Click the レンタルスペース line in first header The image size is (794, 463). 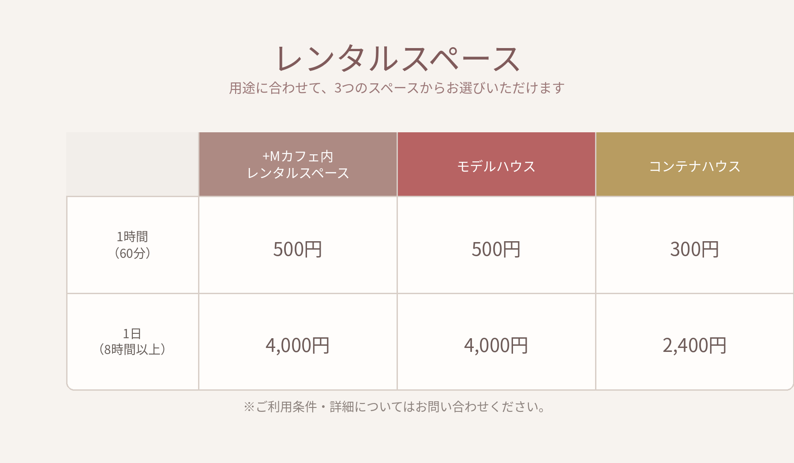[x=298, y=173]
